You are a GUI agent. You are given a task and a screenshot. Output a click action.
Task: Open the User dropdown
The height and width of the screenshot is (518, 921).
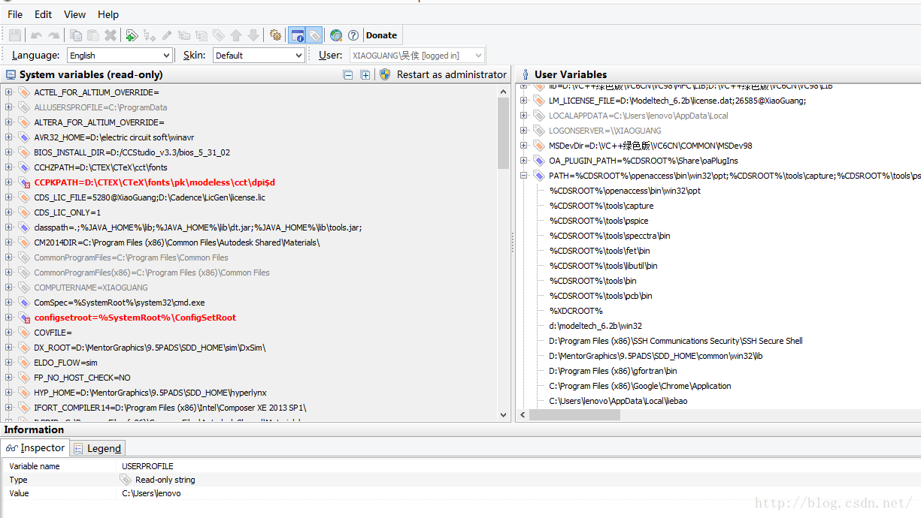(416, 56)
